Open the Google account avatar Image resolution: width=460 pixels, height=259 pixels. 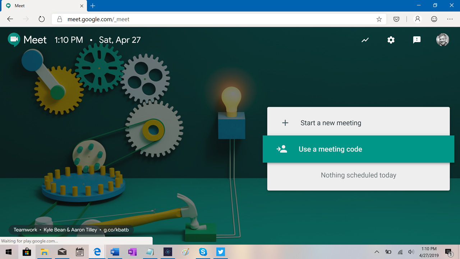tap(442, 40)
